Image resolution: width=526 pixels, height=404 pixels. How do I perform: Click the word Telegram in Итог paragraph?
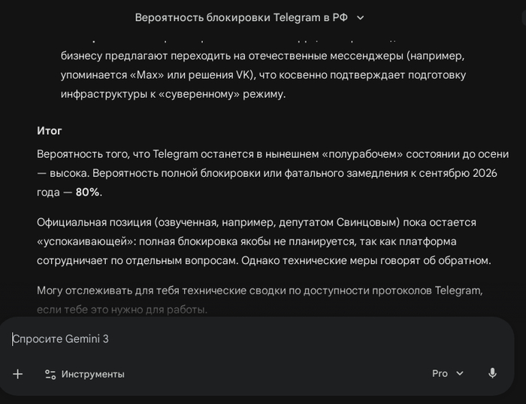coord(175,154)
